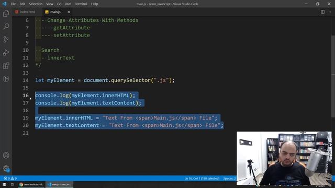Open the File menu
This screenshot has width=335, height=188.
(x=13, y=4)
